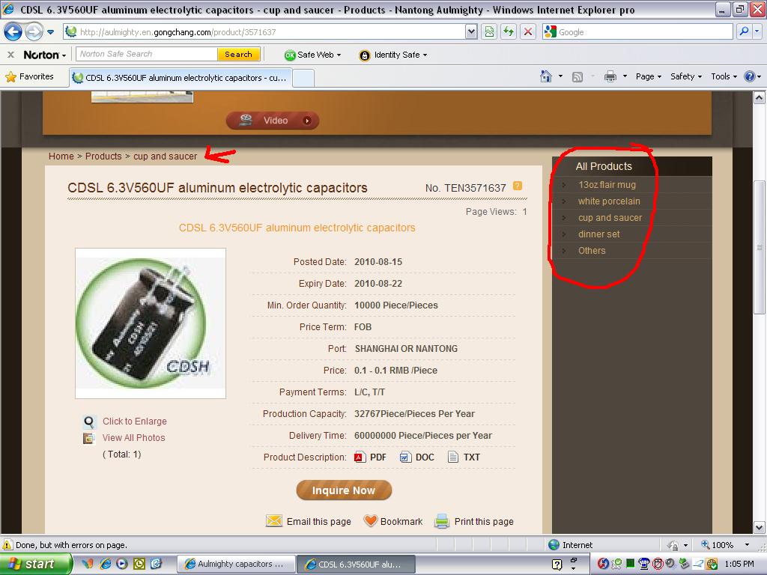767x575 pixels.
Task: Click the Help question mark icon
Action: click(x=749, y=77)
